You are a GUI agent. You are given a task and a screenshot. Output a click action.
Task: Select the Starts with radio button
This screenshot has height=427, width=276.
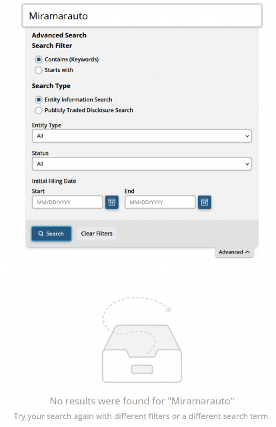39,70
